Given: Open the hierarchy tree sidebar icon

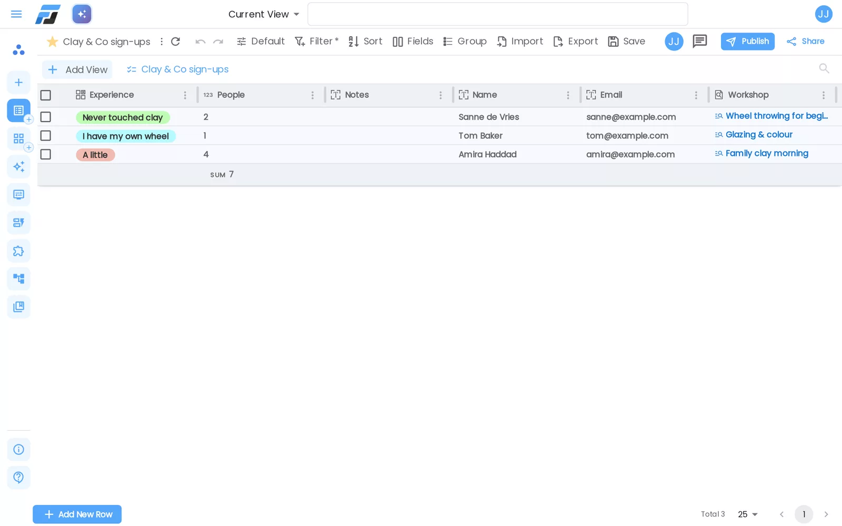Looking at the screenshot, I should [18, 279].
